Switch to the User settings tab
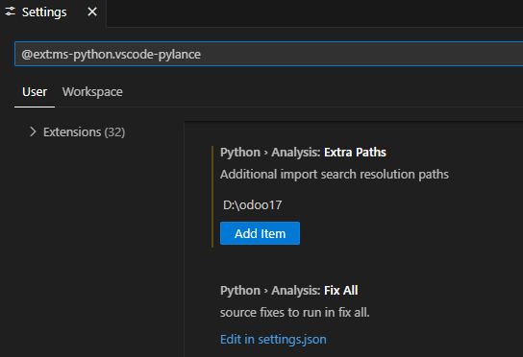 pyautogui.click(x=35, y=91)
